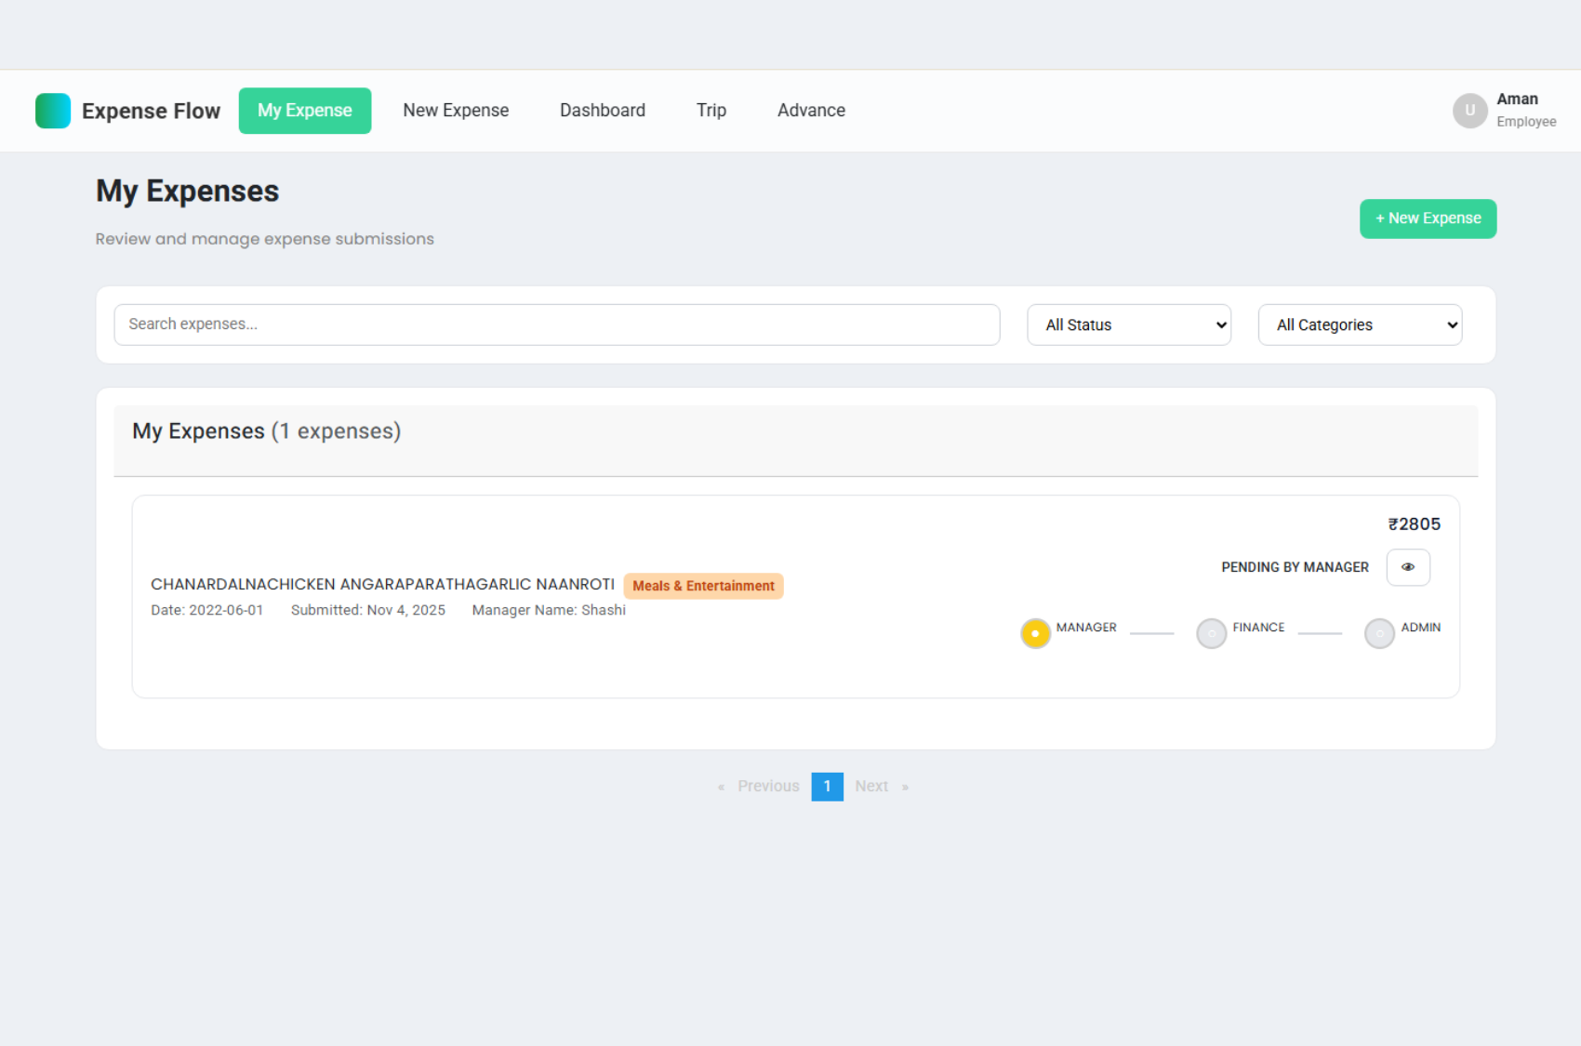Click the Meals & Entertainment category badge
The width and height of the screenshot is (1581, 1046).
coord(703,586)
